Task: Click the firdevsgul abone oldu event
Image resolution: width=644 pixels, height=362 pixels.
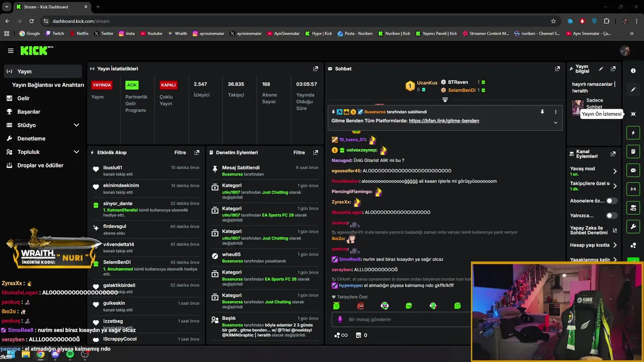Action: [x=146, y=229]
